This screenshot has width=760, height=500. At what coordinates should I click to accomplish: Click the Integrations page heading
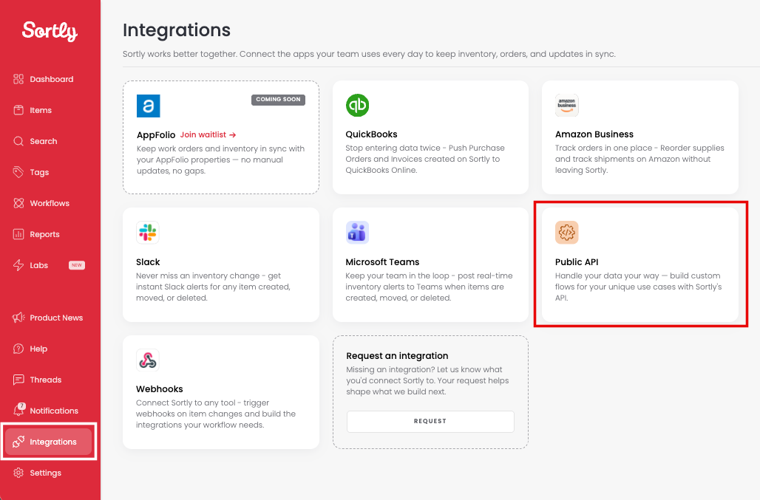[x=177, y=30]
